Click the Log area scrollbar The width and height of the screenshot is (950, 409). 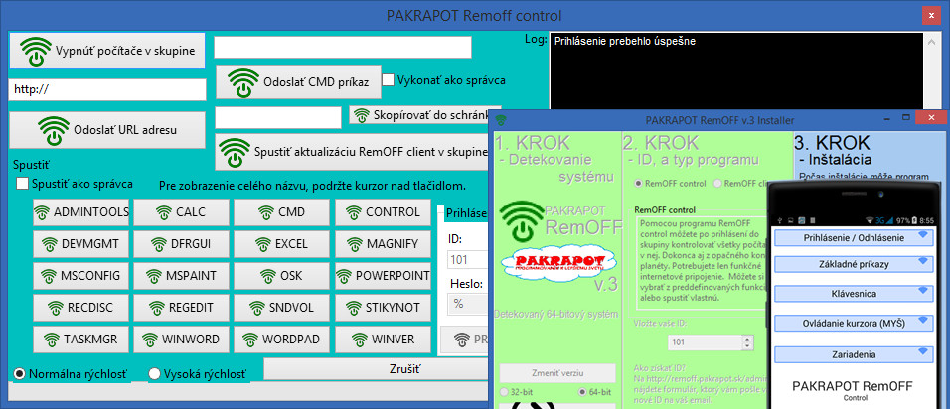932,71
